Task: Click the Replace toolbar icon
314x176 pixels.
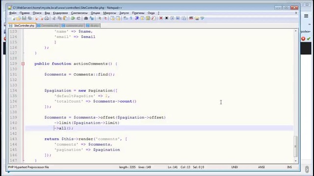Action: click(92, 19)
